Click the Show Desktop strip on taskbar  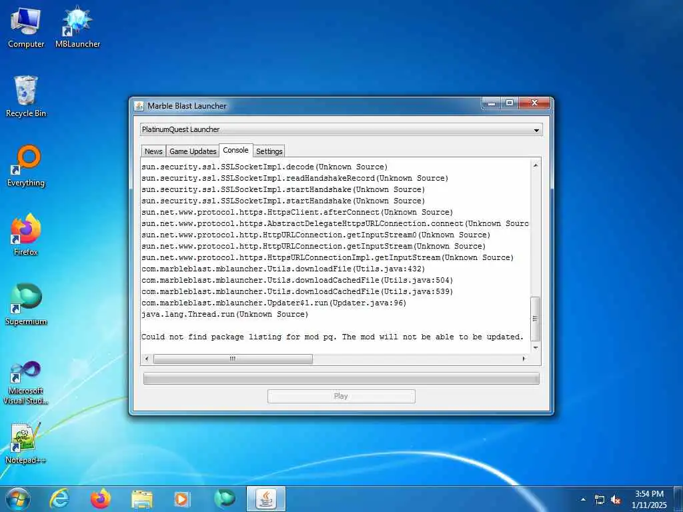tap(678, 499)
